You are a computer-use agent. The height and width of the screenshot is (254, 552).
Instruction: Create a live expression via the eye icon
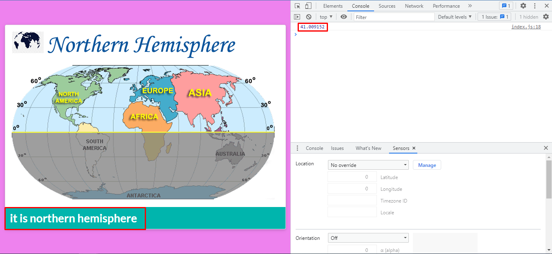(343, 17)
